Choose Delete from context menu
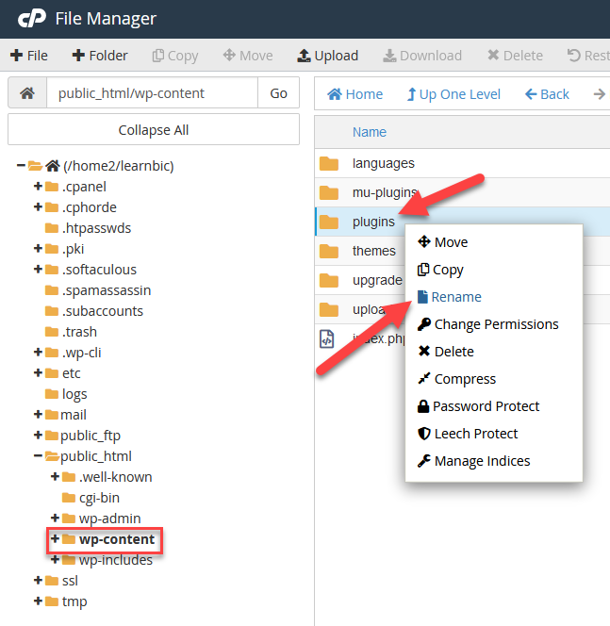Screen dimensions: 610x626 [446, 352]
